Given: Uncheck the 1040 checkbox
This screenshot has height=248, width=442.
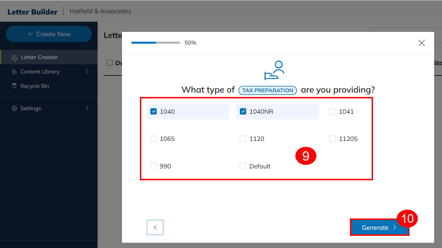Looking at the screenshot, I should 154,111.
